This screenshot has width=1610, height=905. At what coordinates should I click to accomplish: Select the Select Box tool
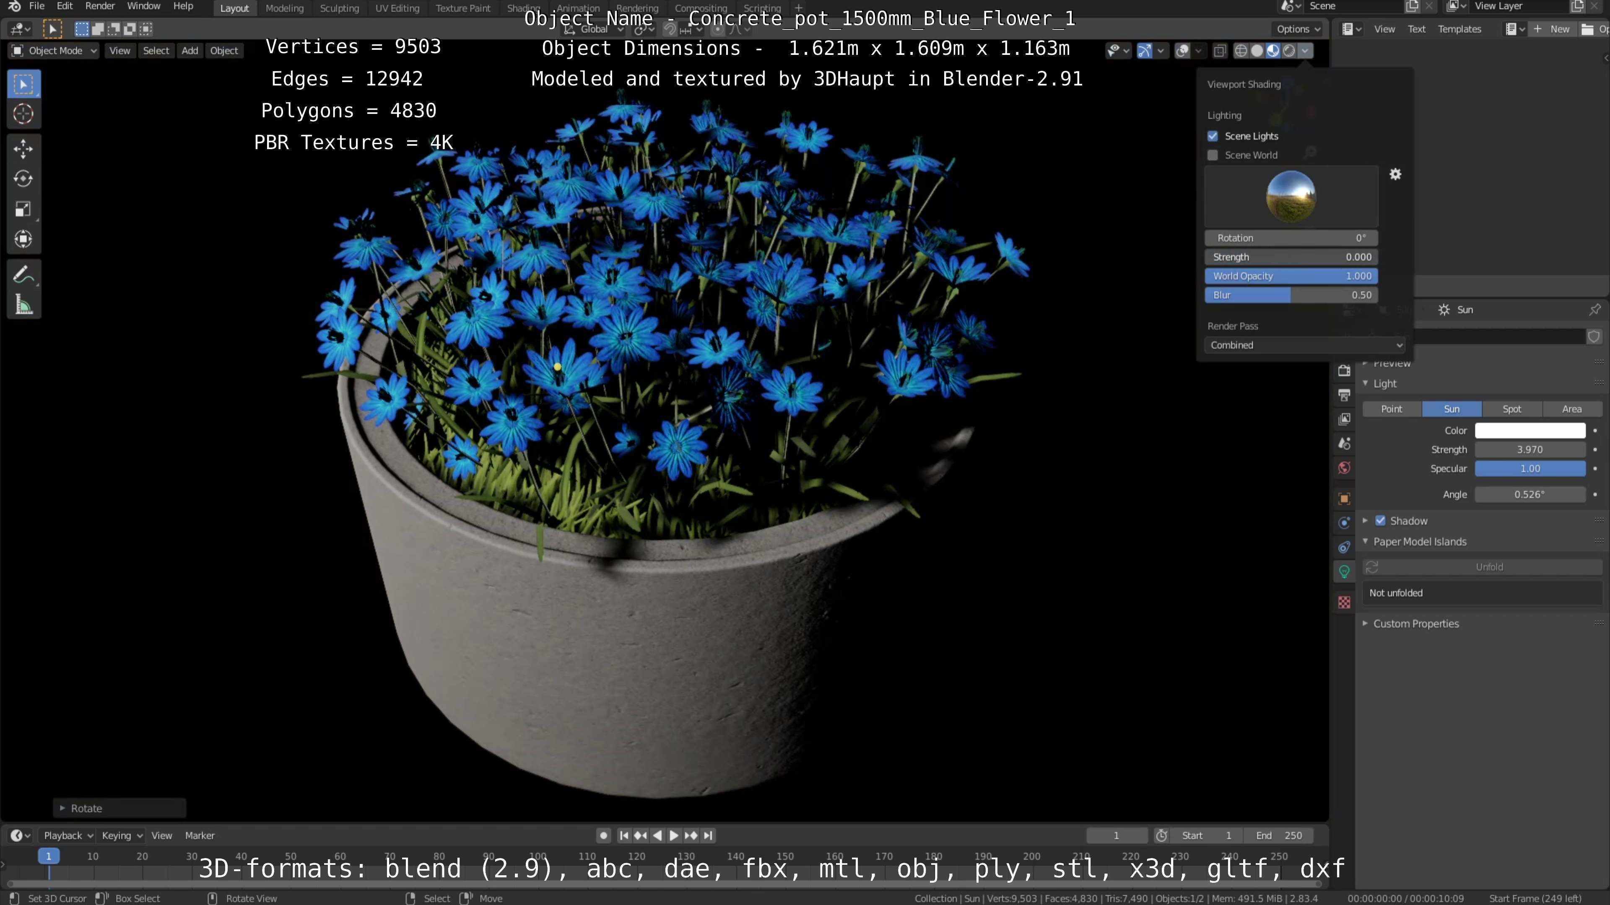tap(24, 84)
